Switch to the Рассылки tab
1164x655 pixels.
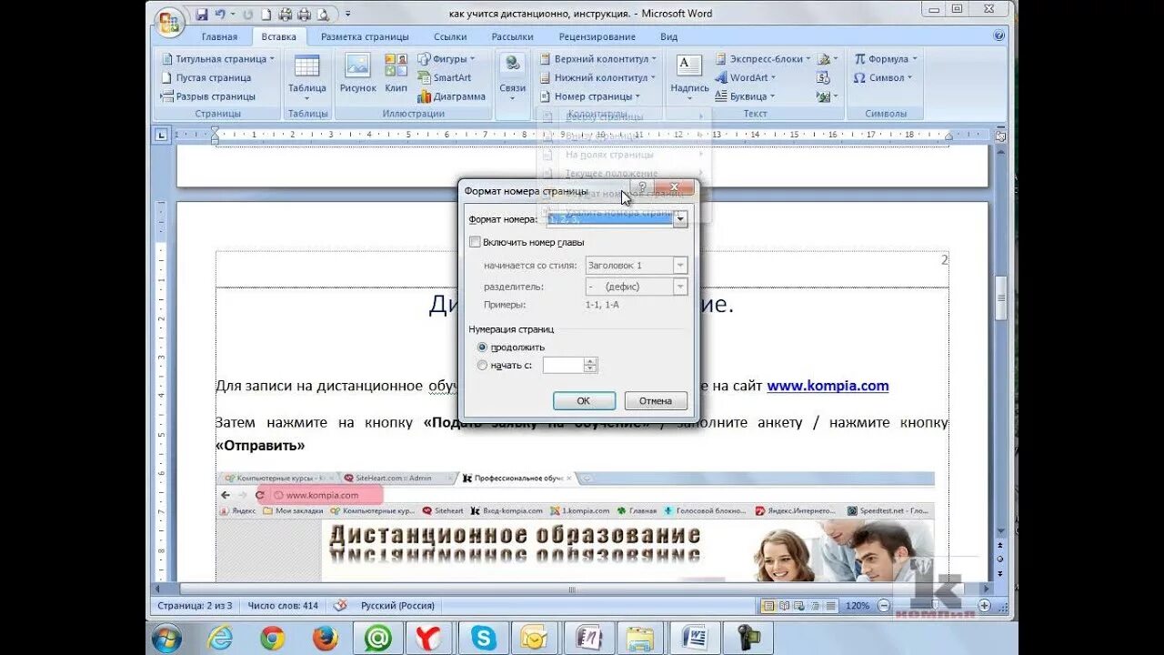513,36
